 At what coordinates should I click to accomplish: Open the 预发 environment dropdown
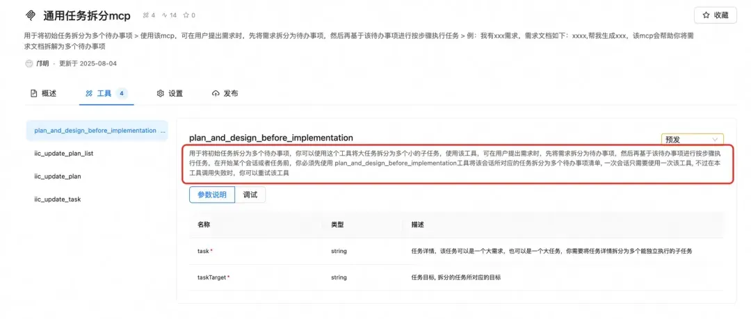[692, 140]
